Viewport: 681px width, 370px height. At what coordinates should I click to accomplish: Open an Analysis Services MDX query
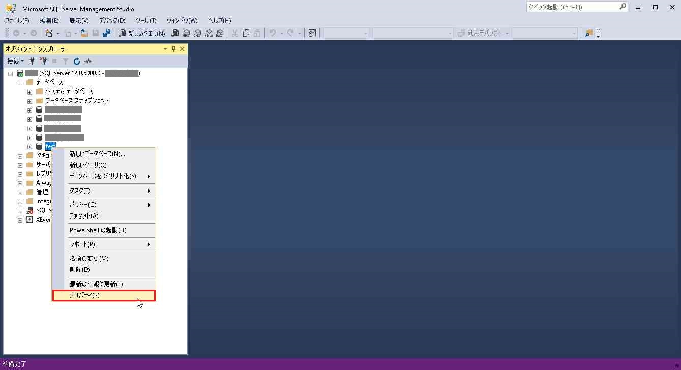(186, 33)
